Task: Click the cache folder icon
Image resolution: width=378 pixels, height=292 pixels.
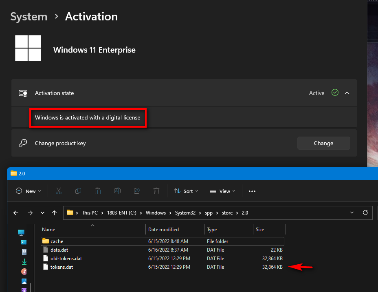Action: (x=46, y=241)
